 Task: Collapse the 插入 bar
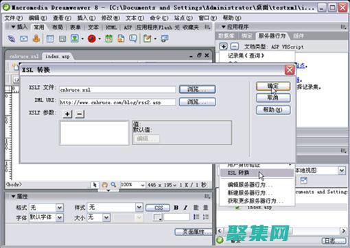coord(13,27)
